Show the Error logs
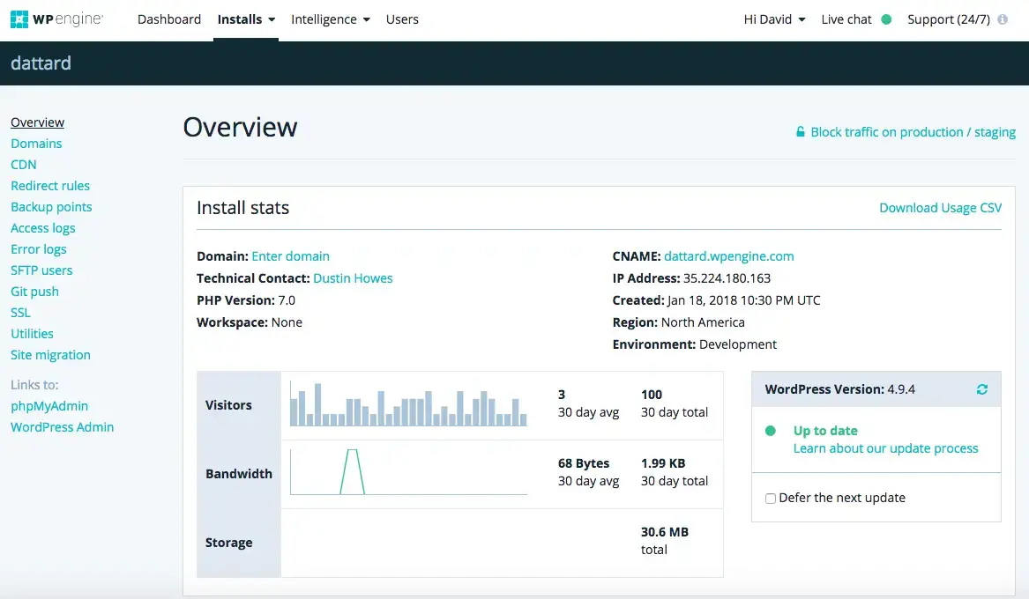Image resolution: width=1029 pixels, height=599 pixels. point(38,249)
